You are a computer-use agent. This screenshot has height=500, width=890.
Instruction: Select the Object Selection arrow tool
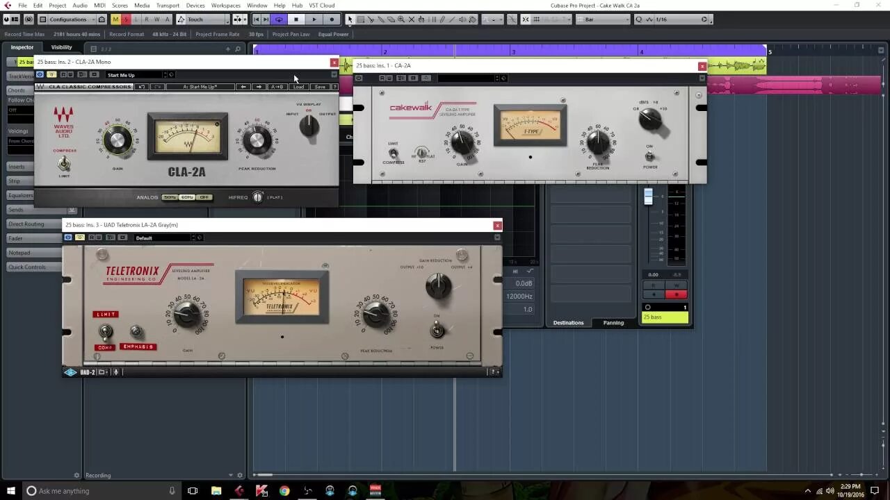coord(350,19)
